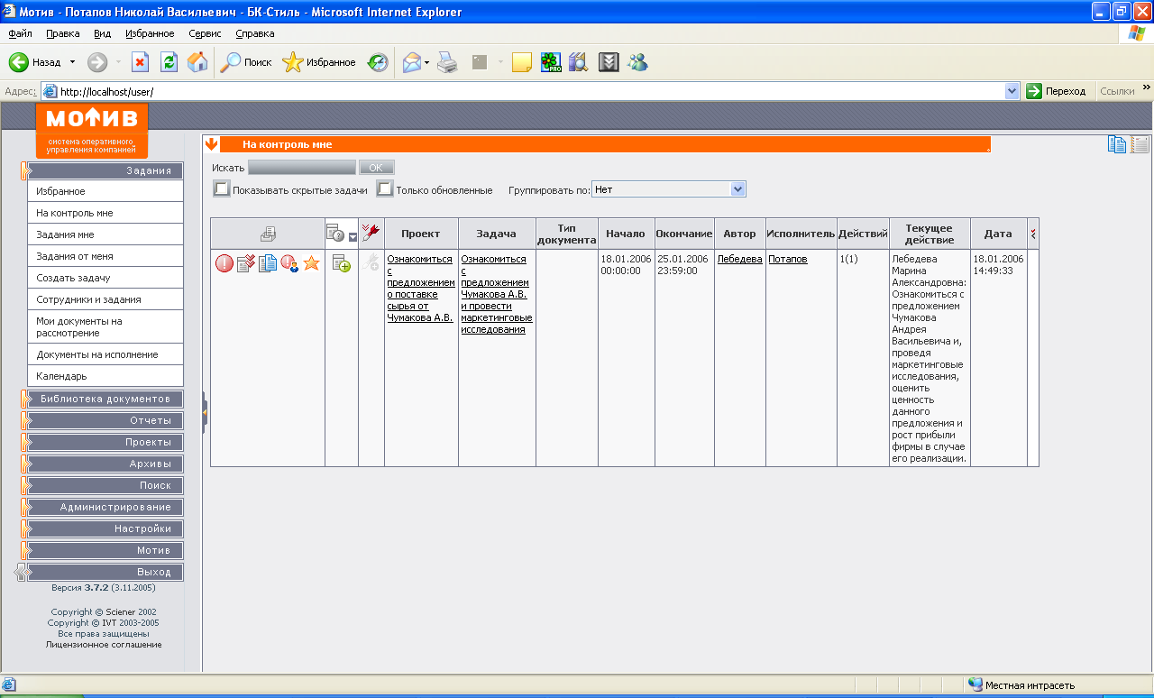Open the 'Сервис' menu
The width and height of the screenshot is (1154, 698).
[x=205, y=33]
